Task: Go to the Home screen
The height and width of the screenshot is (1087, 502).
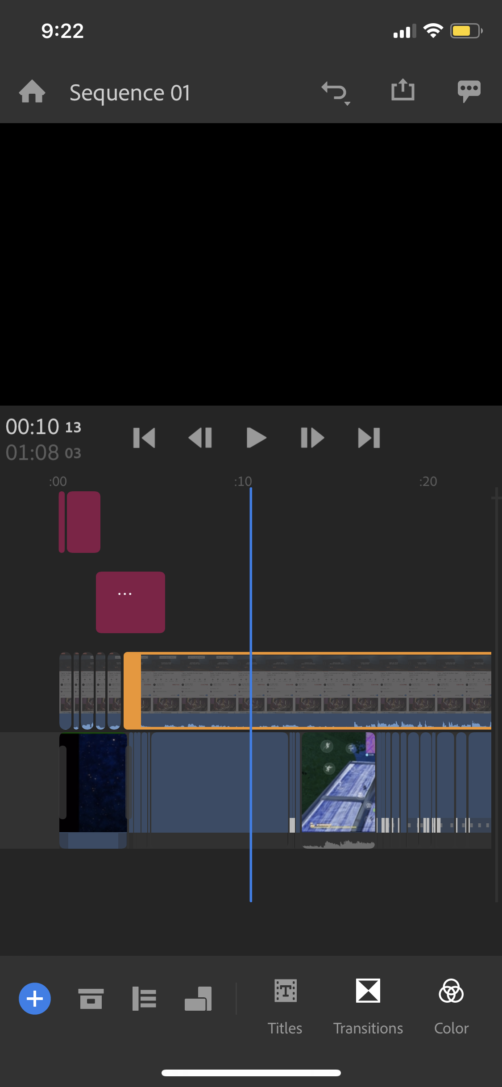Action: coord(32,91)
